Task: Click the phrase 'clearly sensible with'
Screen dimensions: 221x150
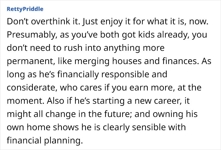Action: pyautogui.click(x=144, y=127)
